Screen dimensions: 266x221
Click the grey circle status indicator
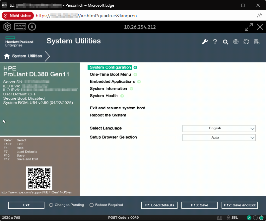click(255, 218)
